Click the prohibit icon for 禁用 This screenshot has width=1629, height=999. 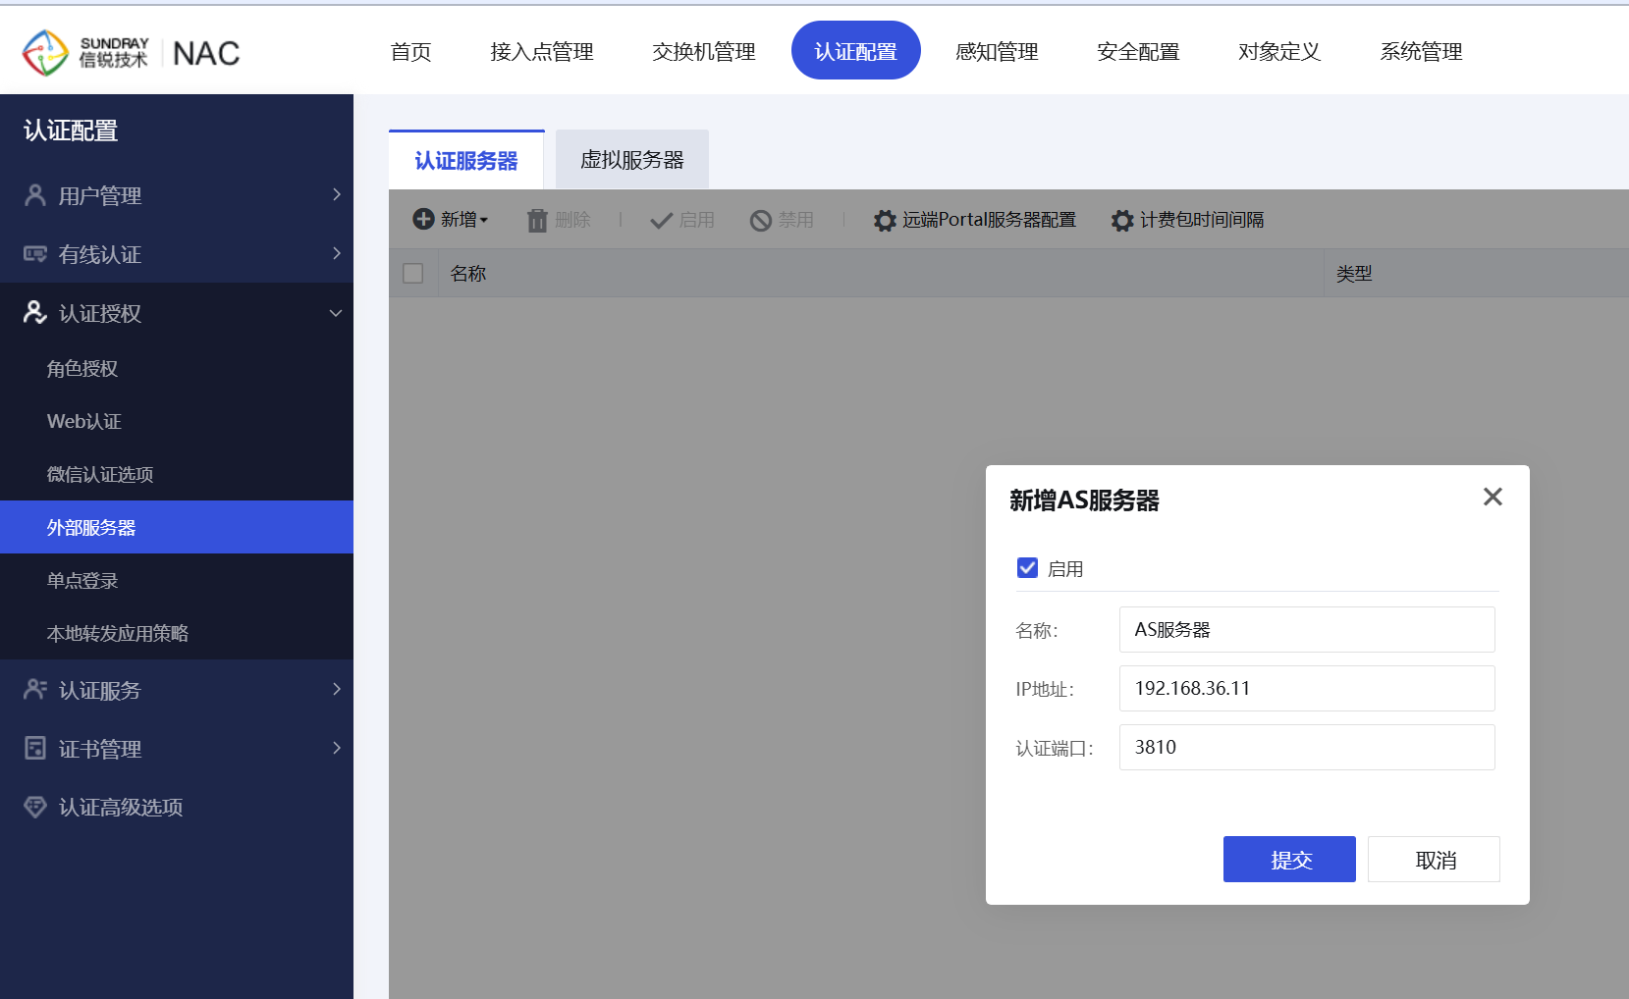point(761,220)
